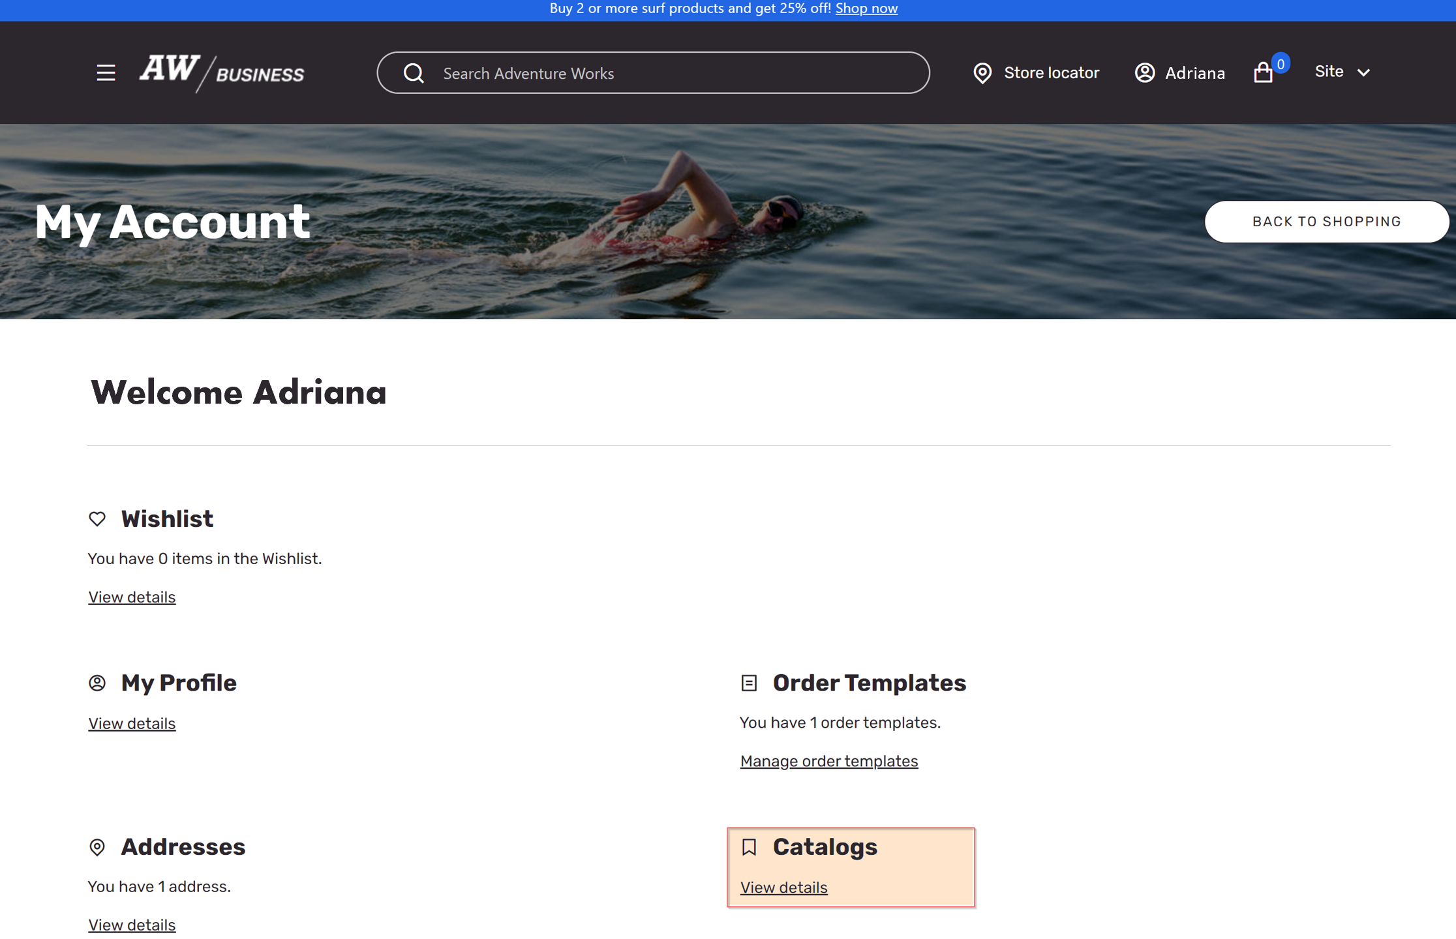Expand the Site dropdown menu

click(x=1341, y=71)
